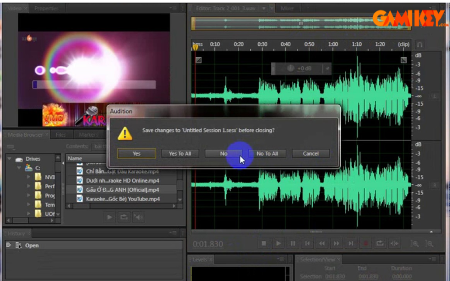Select Chỉ Bằn...Gật Đầu Karaoke.mp4 file
Viewport: 450px width, 281px height.
[x=122, y=171]
